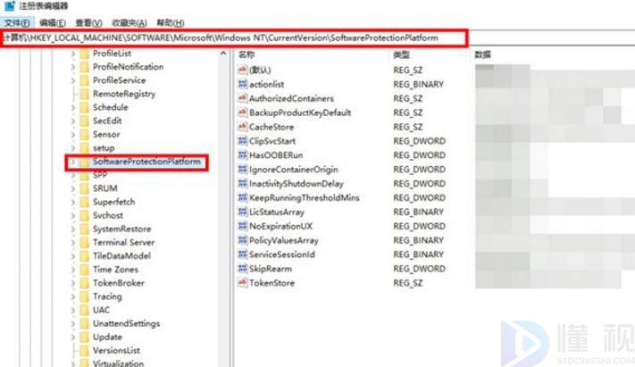Viewport: 635px width, 367px height.
Task: Click the NoExpirationUX DWORD value icon
Action: tap(242, 226)
